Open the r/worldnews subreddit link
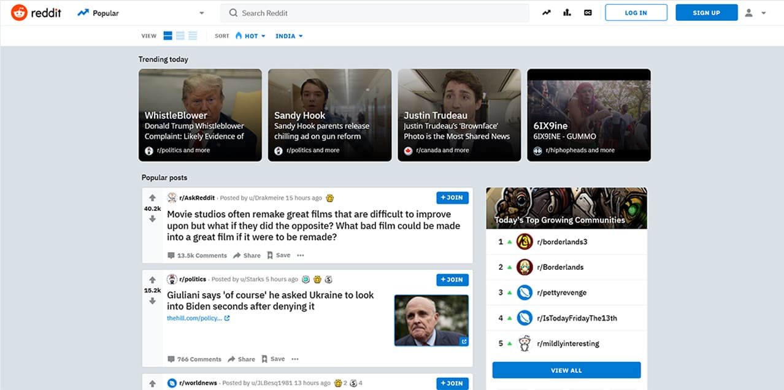 click(x=198, y=383)
